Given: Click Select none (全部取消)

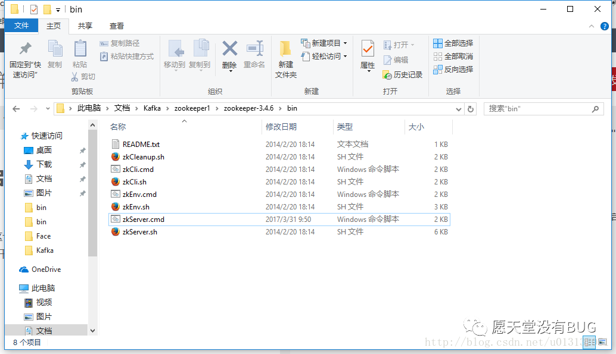Looking at the screenshot, I should click(x=453, y=56).
